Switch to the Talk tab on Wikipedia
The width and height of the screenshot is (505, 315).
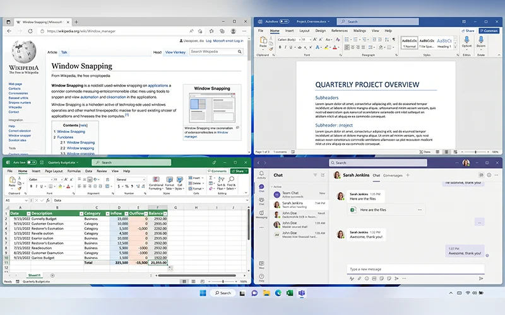tap(64, 52)
